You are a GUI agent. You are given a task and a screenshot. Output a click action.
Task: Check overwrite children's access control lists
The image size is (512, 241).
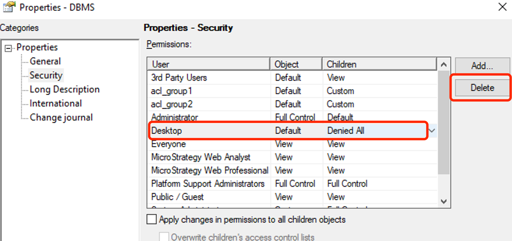coord(164,236)
